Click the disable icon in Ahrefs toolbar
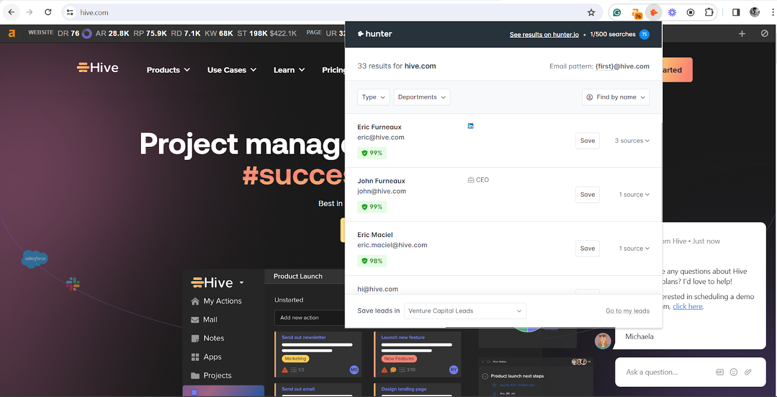 coord(765,33)
